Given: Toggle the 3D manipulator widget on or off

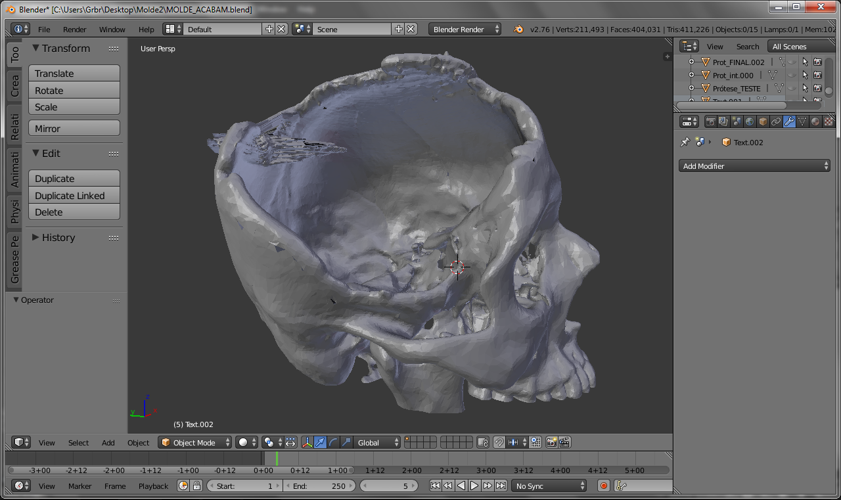Looking at the screenshot, I should [307, 442].
